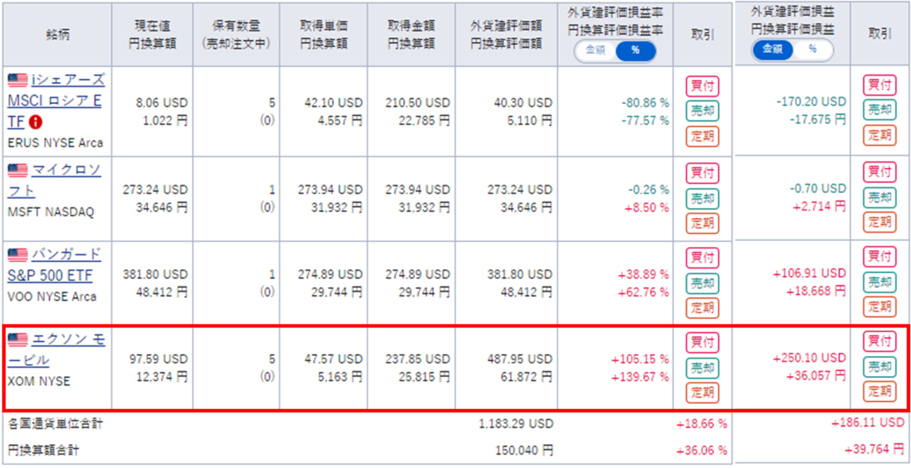Click 買付 beside XOM +105.15 %

(702, 343)
